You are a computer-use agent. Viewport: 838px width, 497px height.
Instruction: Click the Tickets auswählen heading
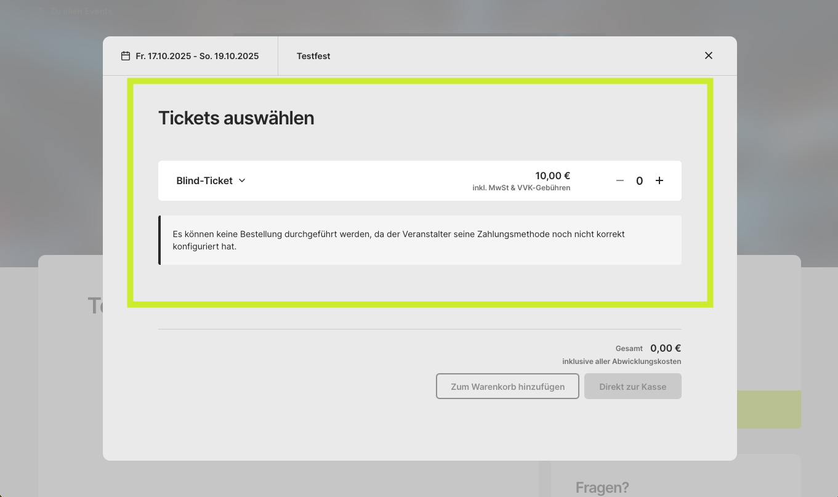coord(236,118)
